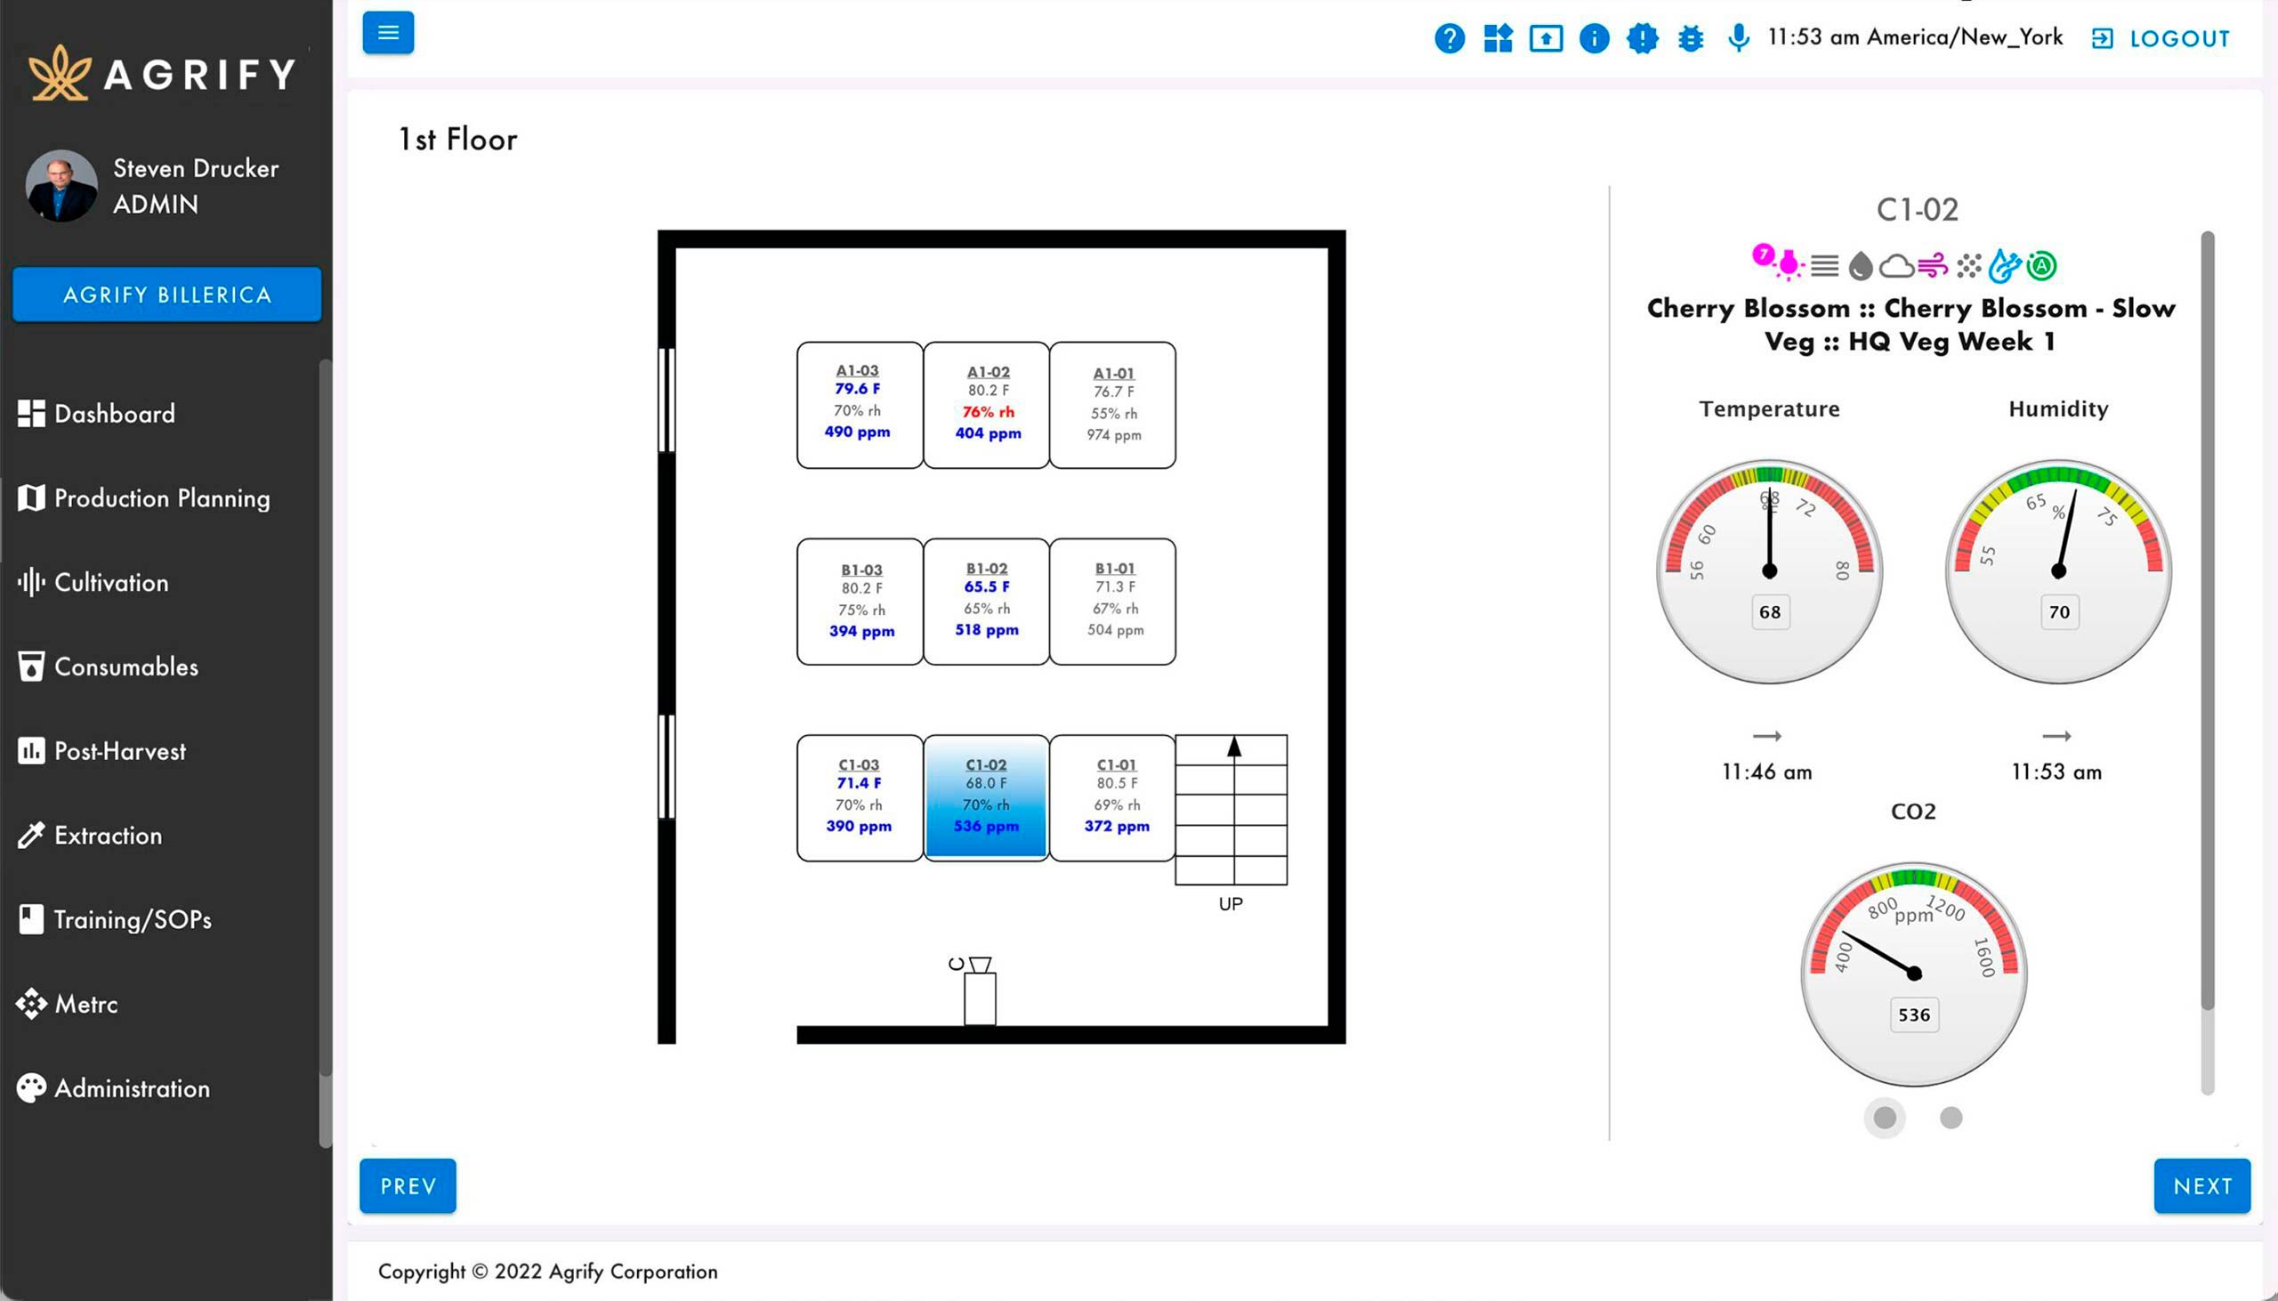Click Steven Drucker's profile avatar
This screenshot has height=1301, width=2278.
[x=61, y=186]
